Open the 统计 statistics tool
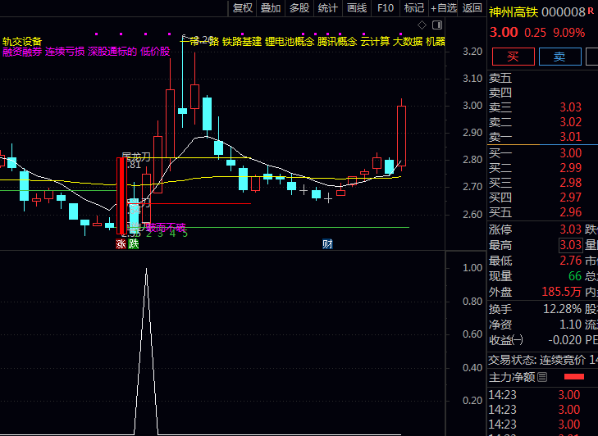Viewport: 598px width, 436px height. pos(328,8)
